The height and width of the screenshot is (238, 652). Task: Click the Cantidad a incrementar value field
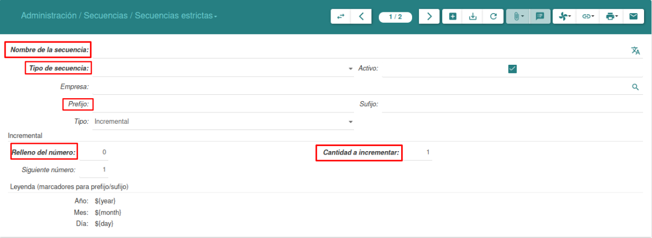(418, 153)
